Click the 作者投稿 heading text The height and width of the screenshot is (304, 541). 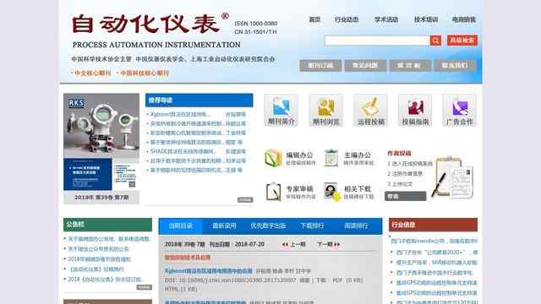[399, 154]
